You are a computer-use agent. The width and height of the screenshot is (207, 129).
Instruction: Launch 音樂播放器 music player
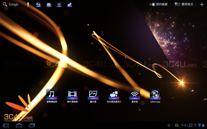(52, 96)
